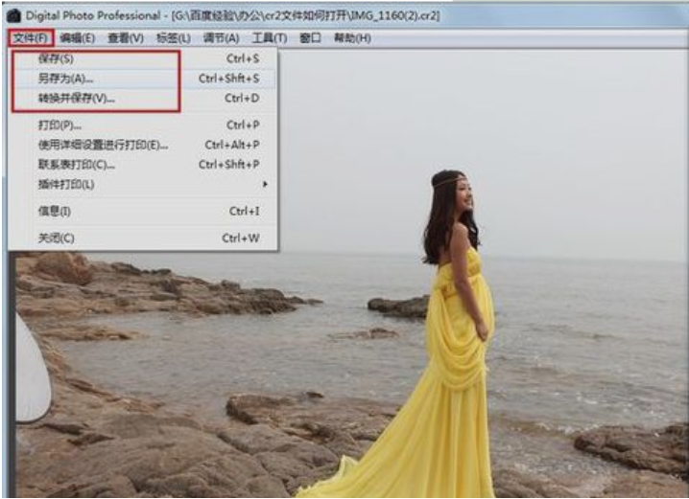Expand the 插件打印(L) submenu
The width and height of the screenshot is (689, 499).
tap(143, 185)
